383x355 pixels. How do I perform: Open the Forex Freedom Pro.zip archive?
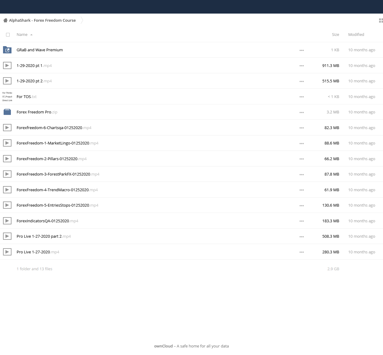click(x=37, y=112)
